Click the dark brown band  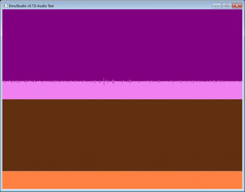pos(122,134)
